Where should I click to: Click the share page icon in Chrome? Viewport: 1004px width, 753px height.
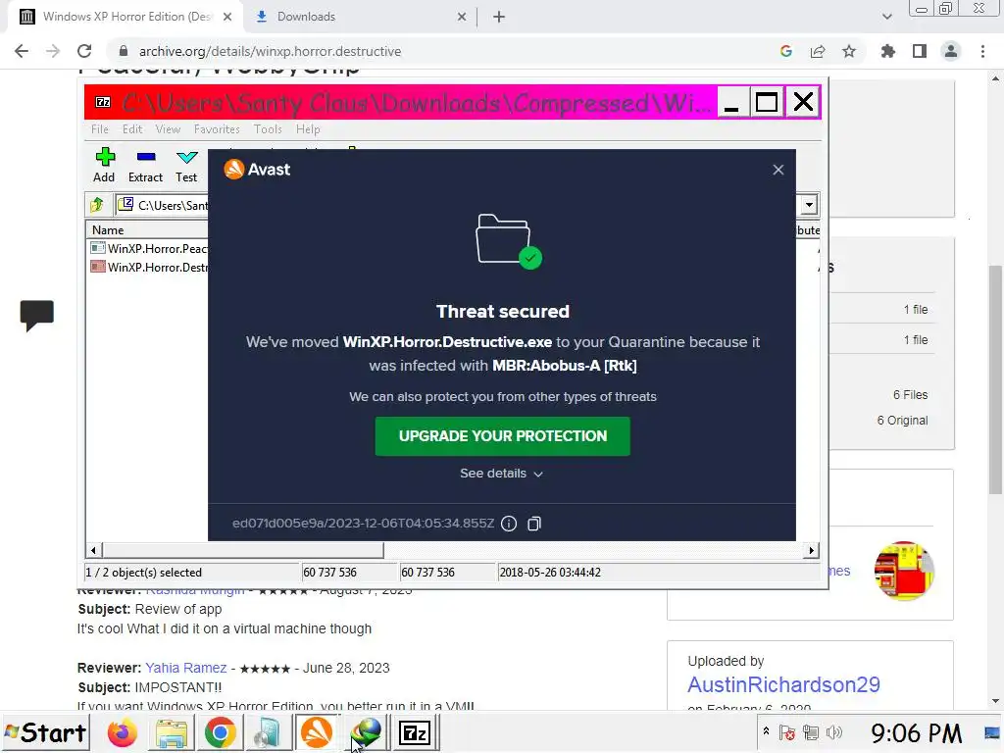pyautogui.click(x=818, y=51)
